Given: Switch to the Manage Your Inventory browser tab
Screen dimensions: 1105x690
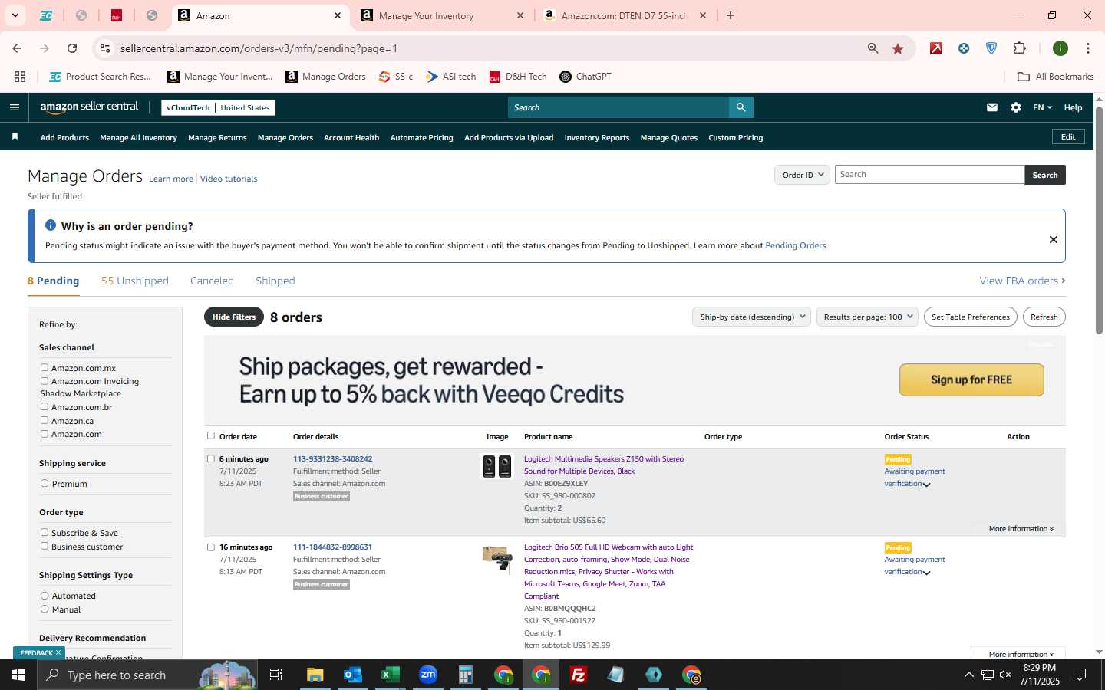Looking at the screenshot, I should pos(441,15).
